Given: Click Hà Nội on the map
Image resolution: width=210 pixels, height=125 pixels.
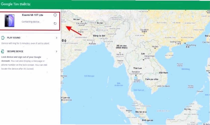Looking at the screenshot, I should coord(155,46).
